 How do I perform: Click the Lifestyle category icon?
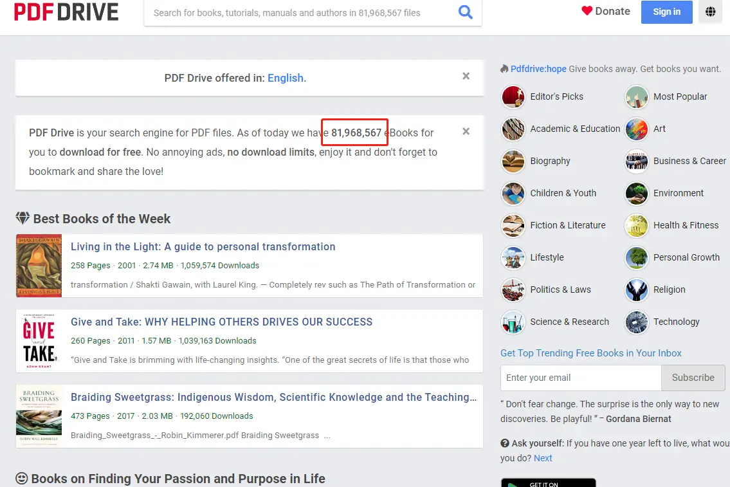[513, 257]
